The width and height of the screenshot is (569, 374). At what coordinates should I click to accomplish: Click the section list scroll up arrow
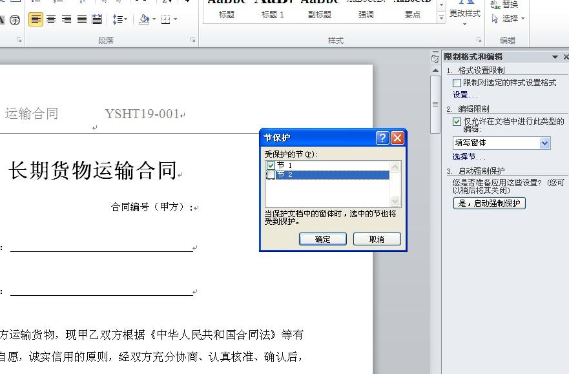(395, 167)
